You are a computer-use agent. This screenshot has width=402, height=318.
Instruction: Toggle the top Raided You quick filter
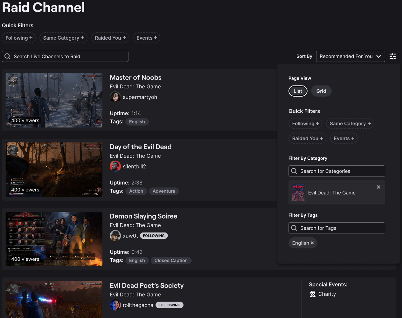tap(110, 38)
